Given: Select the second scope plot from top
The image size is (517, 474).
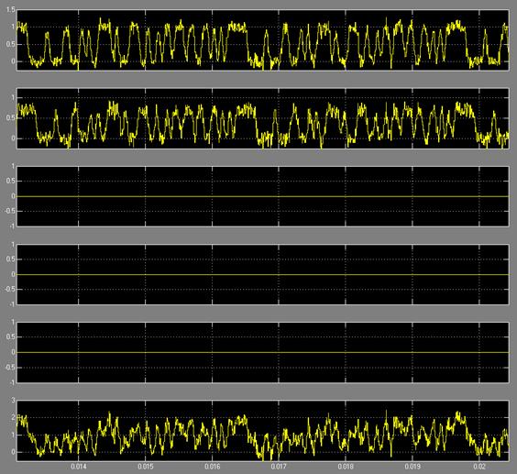Looking at the screenshot, I should (262, 118).
